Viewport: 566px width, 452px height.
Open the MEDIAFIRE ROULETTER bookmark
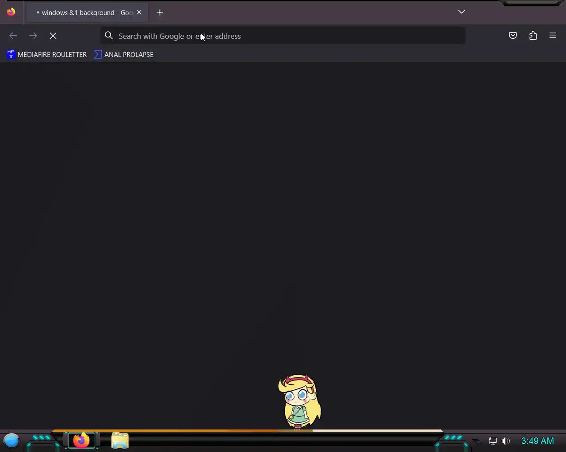pyautogui.click(x=47, y=54)
